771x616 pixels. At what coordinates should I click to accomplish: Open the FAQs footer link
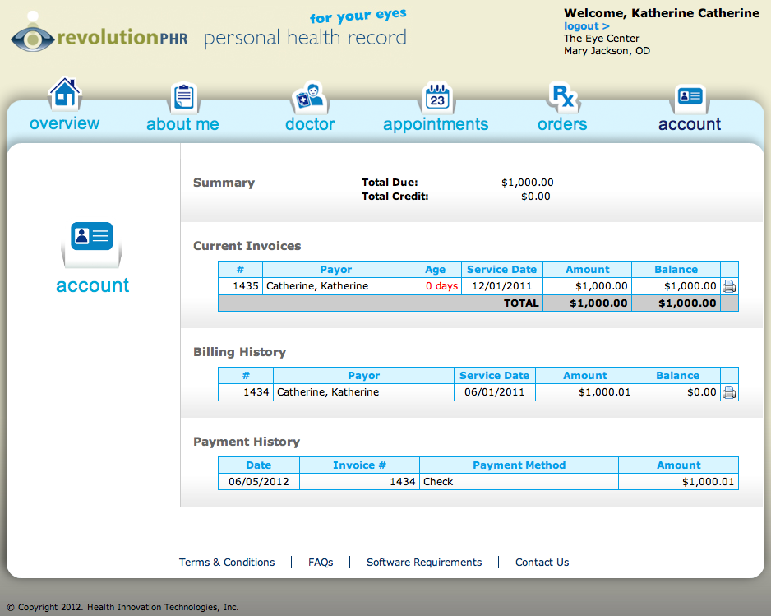(321, 563)
